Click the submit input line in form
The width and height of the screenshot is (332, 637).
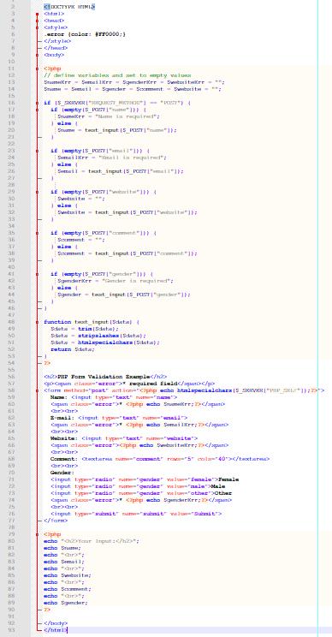click(136, 514)
